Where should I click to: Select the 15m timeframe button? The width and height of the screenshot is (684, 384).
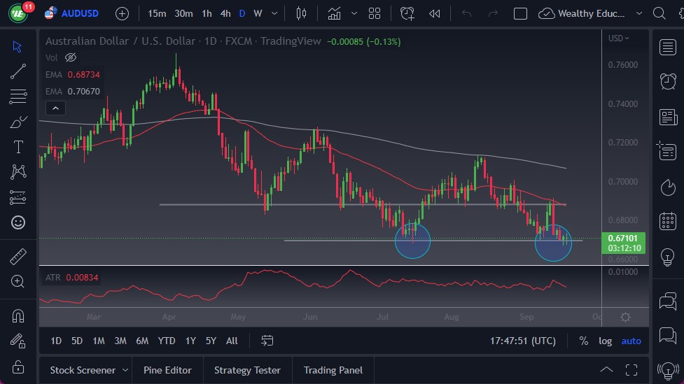click(x=157, y=13)
